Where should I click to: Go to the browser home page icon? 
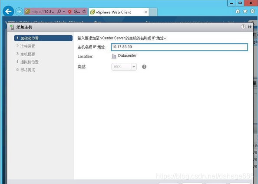coord(238,11)
